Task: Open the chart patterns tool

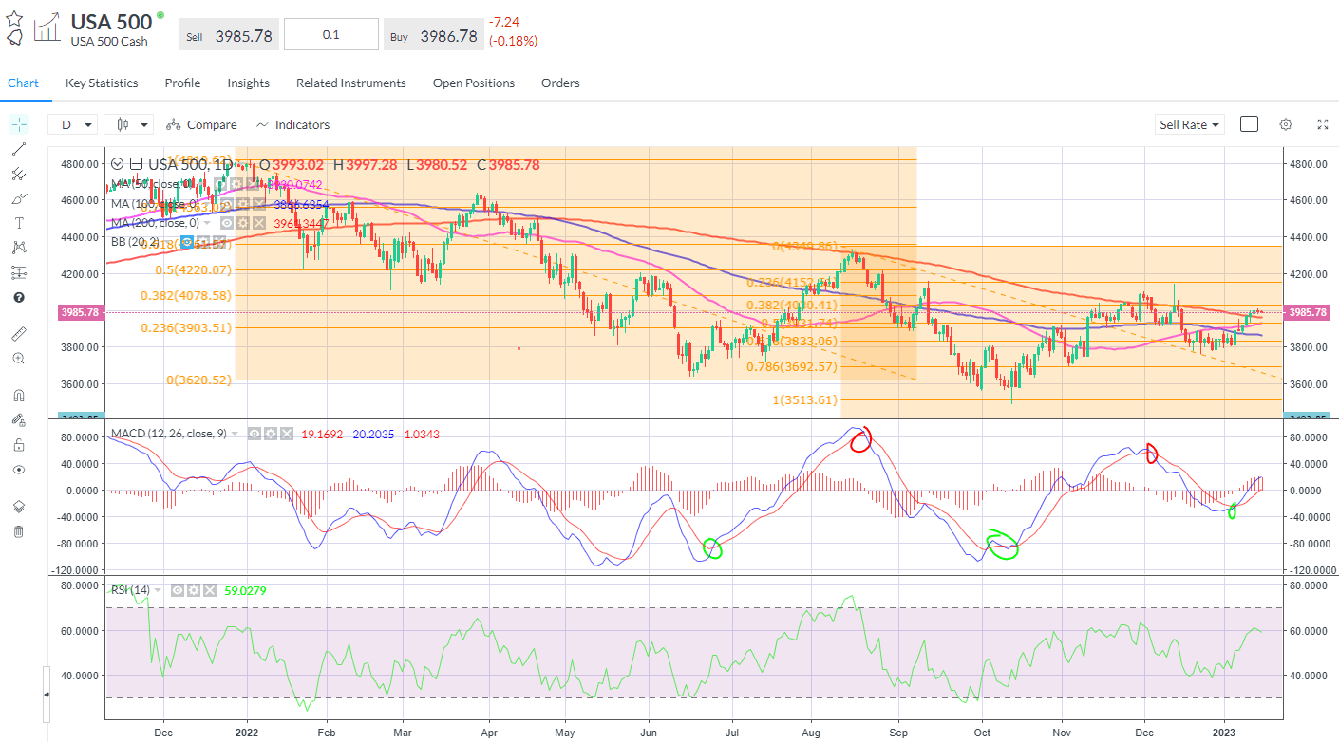Action: click(x=19, y=248)
